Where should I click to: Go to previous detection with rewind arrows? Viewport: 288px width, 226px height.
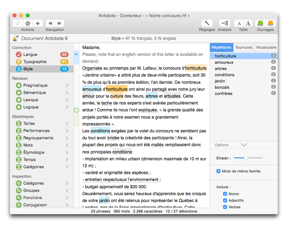pyautogui.click(x=50, y=23)
